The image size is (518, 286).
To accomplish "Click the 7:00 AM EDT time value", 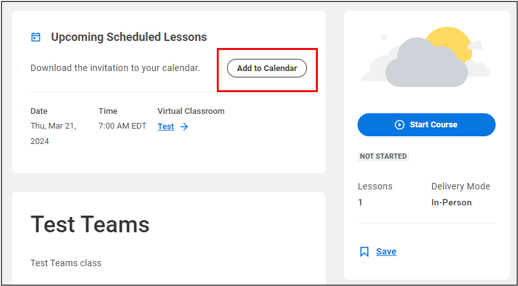I will [x=123, y=126].
